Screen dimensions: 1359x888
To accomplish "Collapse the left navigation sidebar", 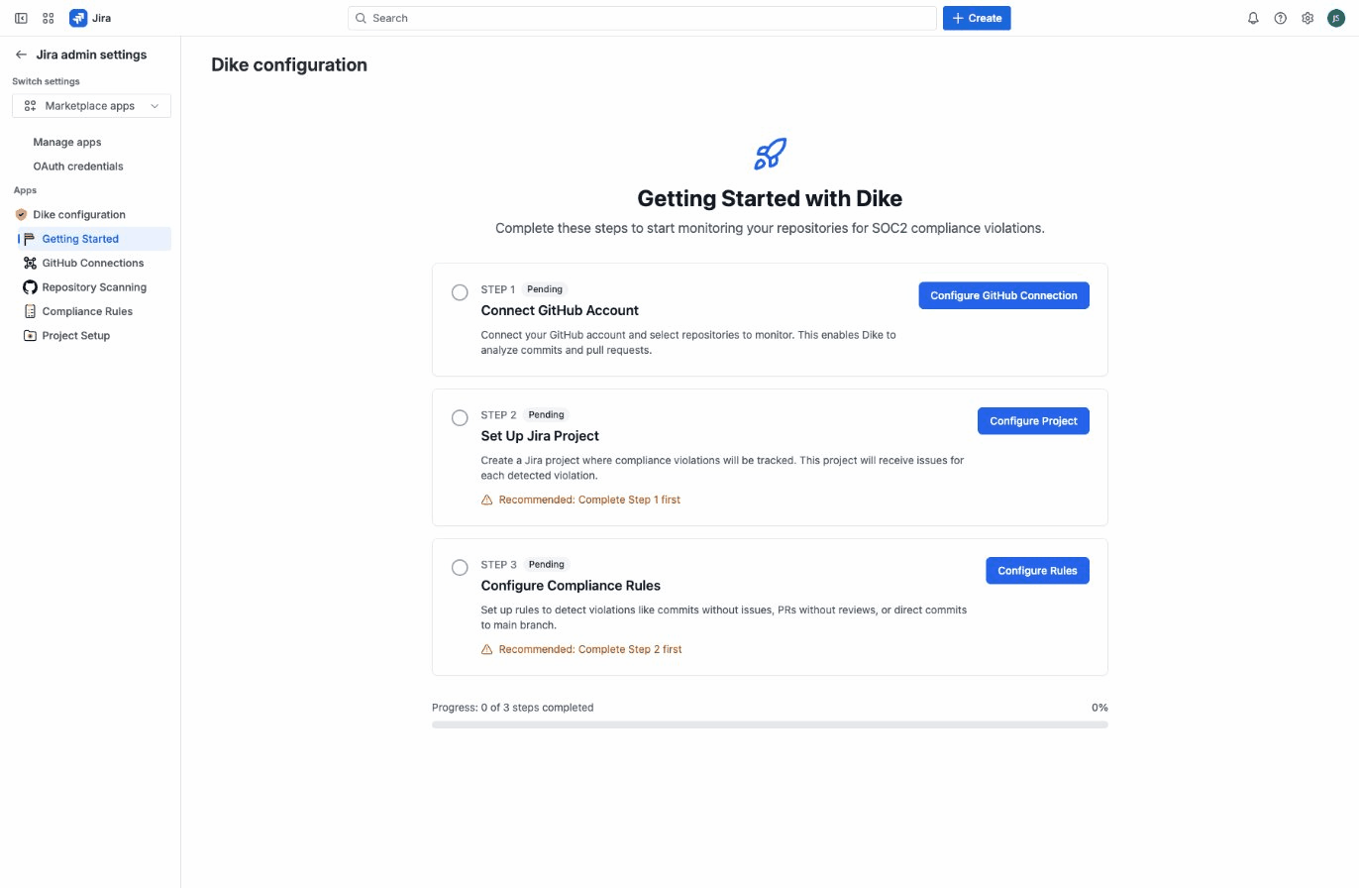I will (21, 18).
